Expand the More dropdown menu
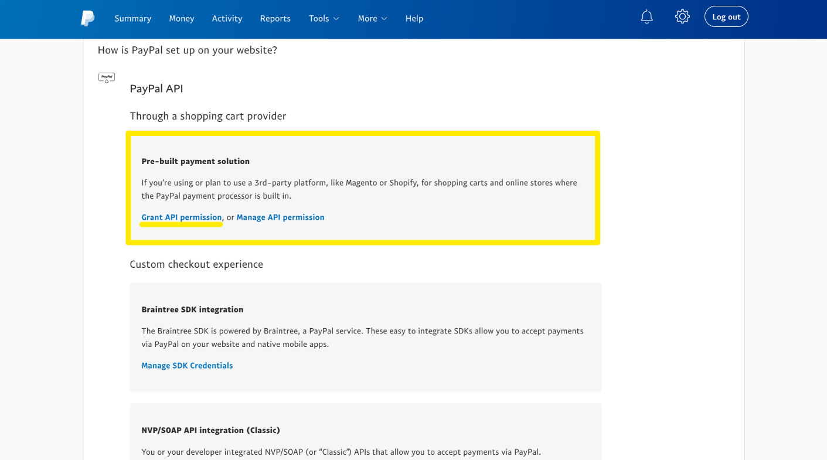Viewport: 827px width, 460px height. click(373, 18)
